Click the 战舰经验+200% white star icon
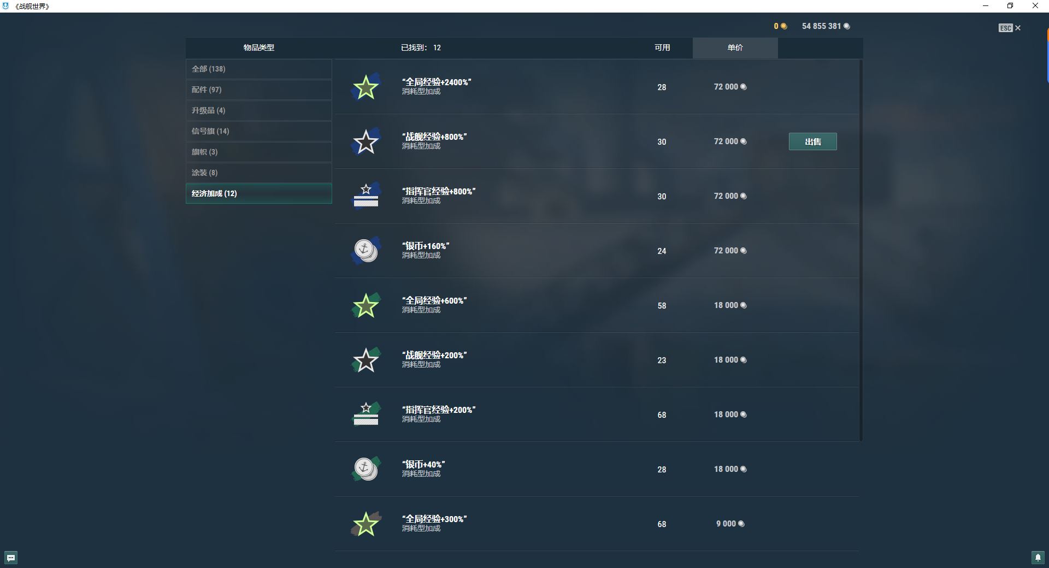1049x568 pixels. click(366, 360)
